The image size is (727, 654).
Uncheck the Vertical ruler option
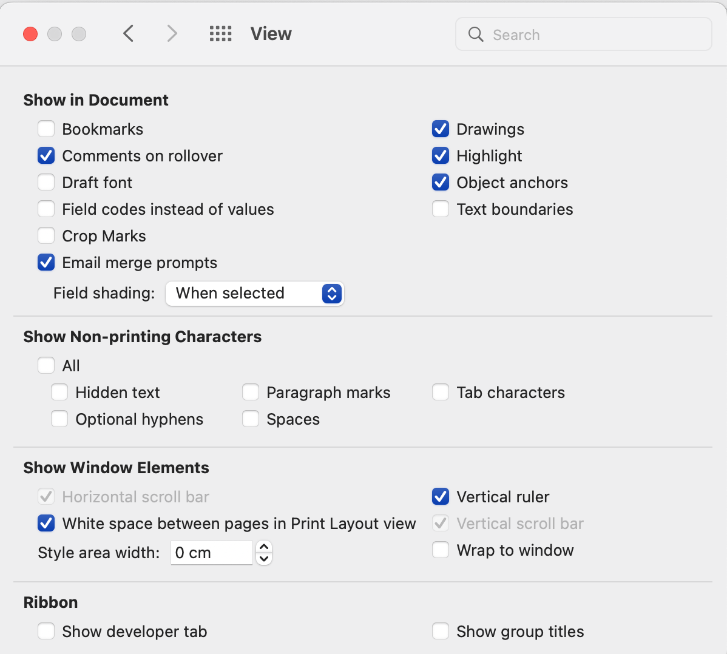pyautogui.click(x=441, y=497)
